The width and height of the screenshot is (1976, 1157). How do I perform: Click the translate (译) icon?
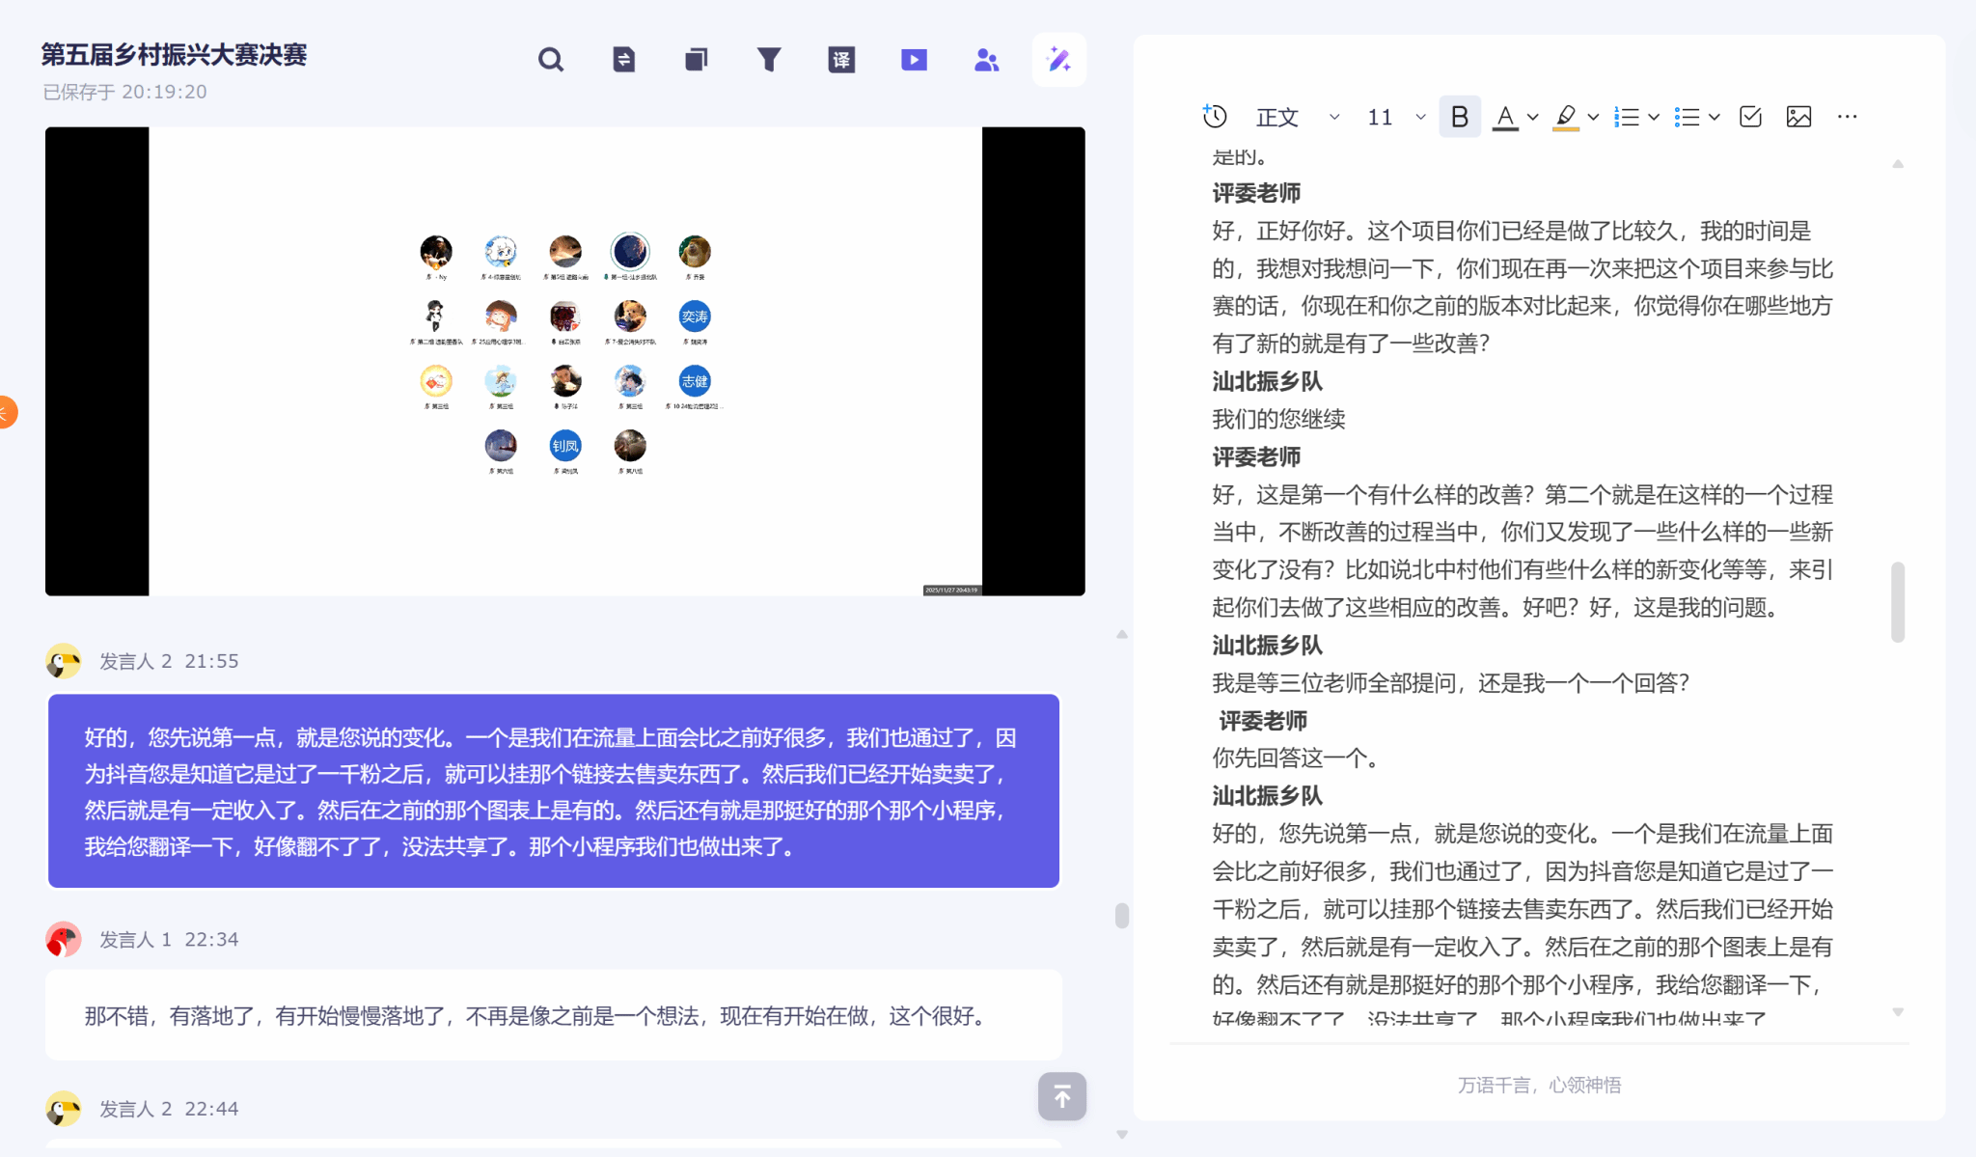pyautogui.click(x=841, y=60)
